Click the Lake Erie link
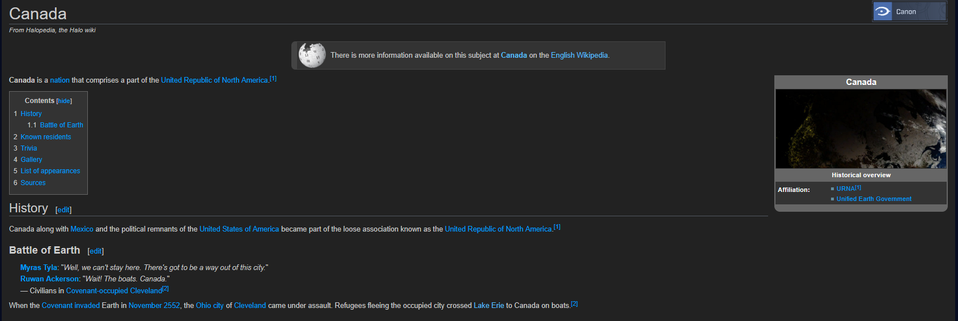Screen dimensions: 958x321 489,306
